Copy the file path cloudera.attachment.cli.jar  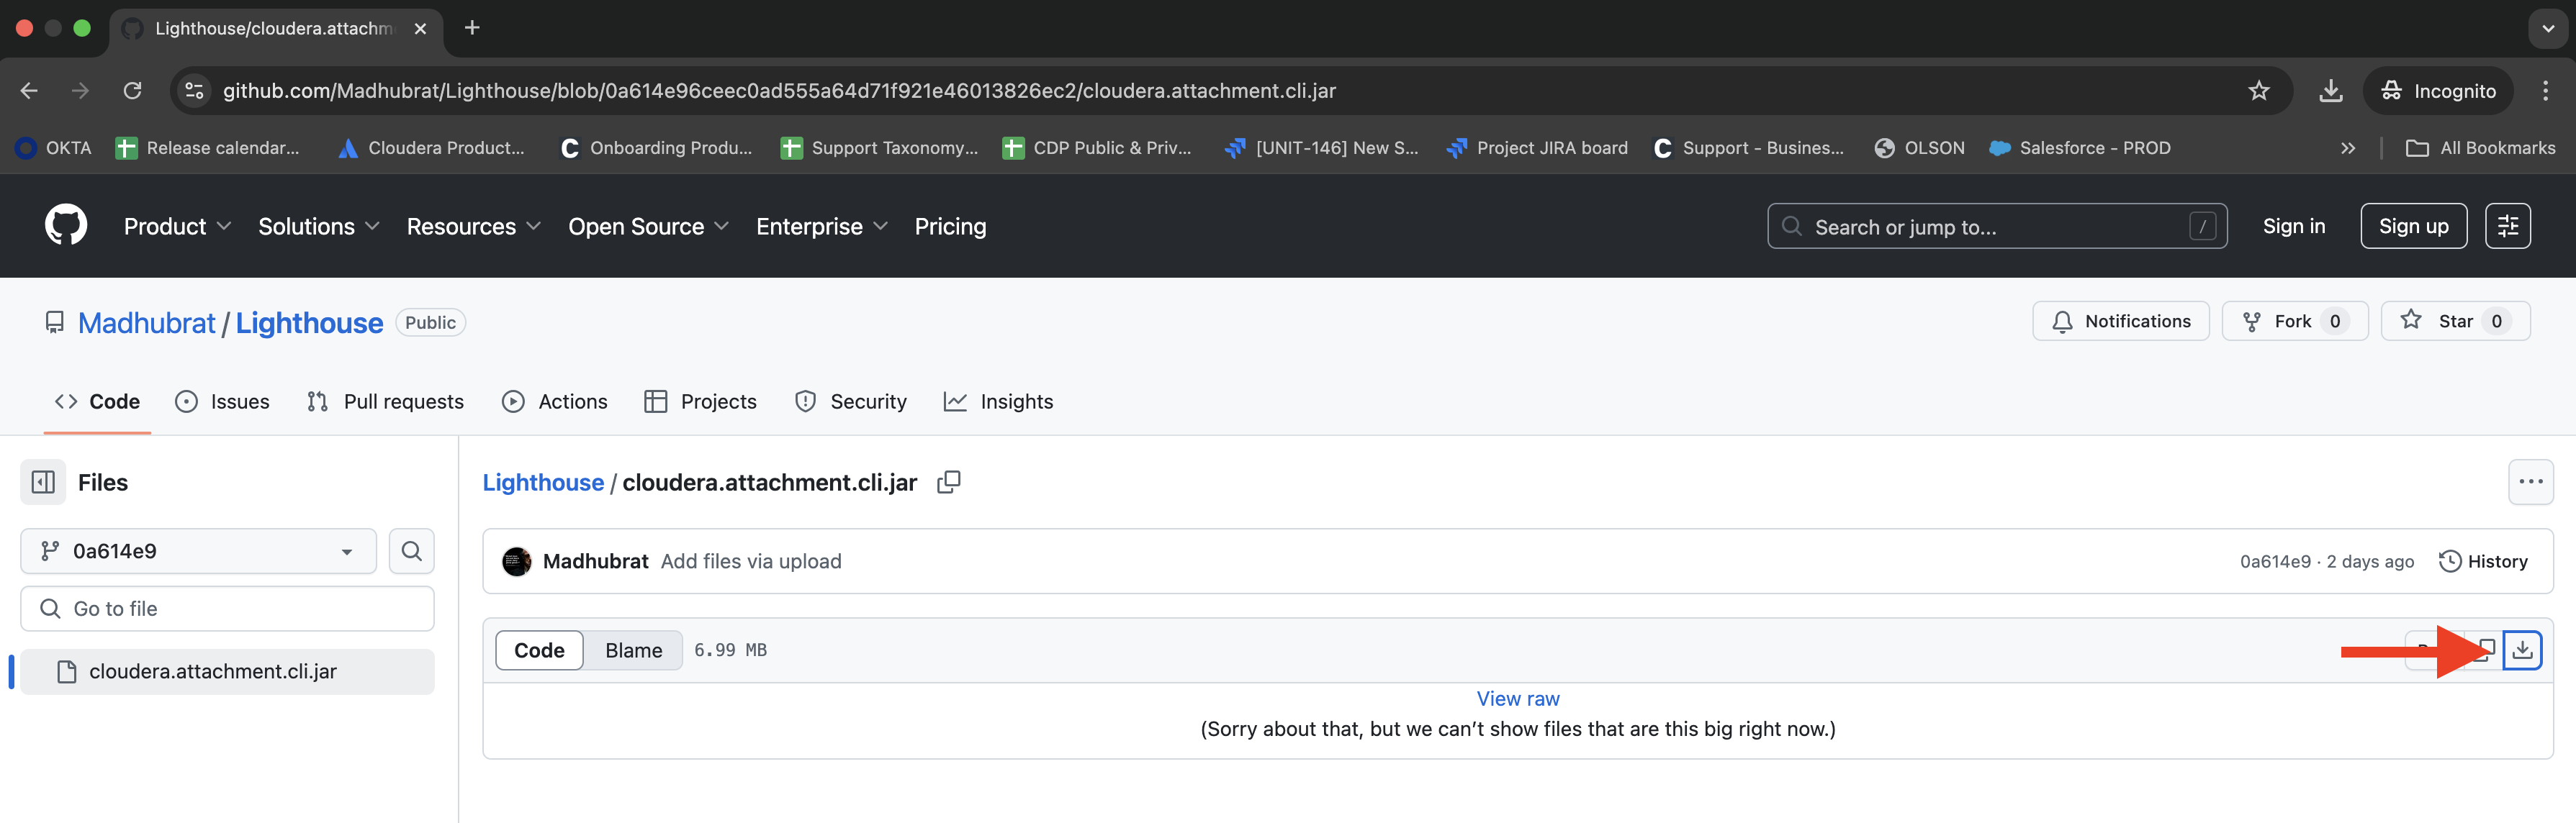coord(948,481)
